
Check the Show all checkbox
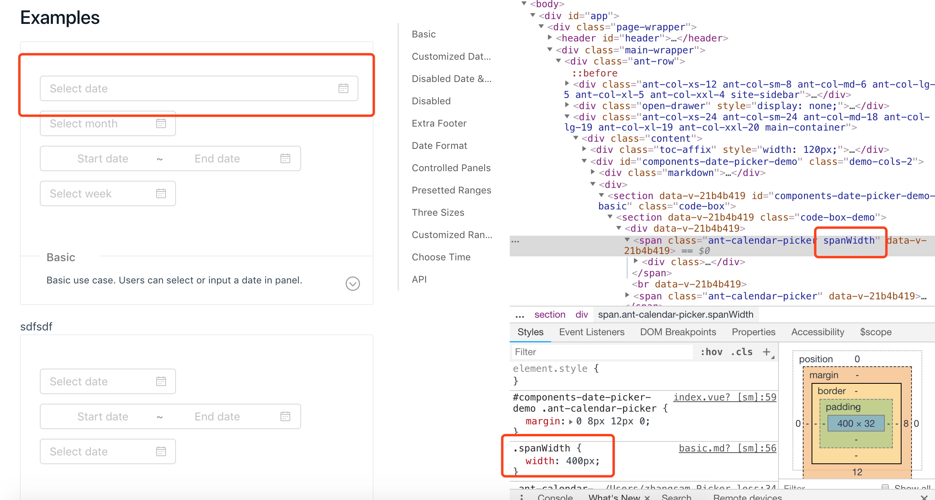(885, 487)
